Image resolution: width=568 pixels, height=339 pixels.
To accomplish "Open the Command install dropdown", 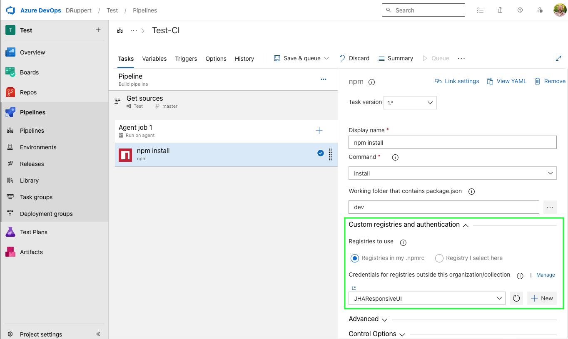I will coord(452,173).
